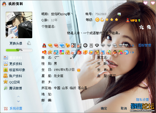Click the smiling sun level icon
Viewport: 156px width, 113px height.
pos(97,20)
